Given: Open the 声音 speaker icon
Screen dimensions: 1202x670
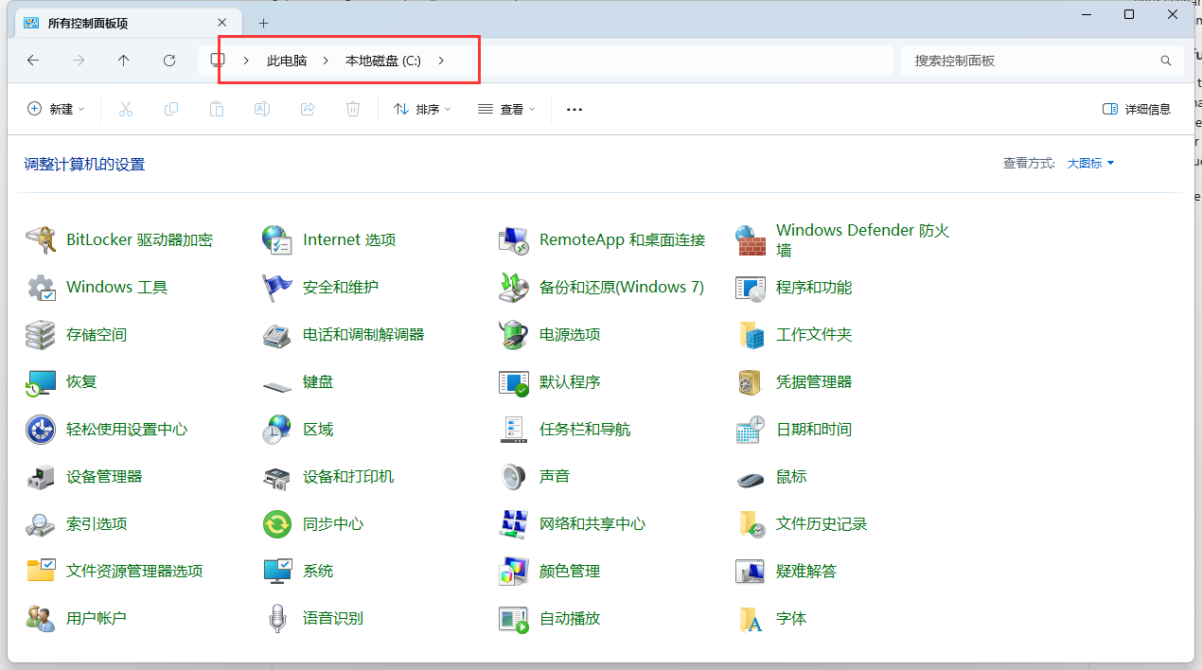Looking at the screenshot, I should coord(513,477).
